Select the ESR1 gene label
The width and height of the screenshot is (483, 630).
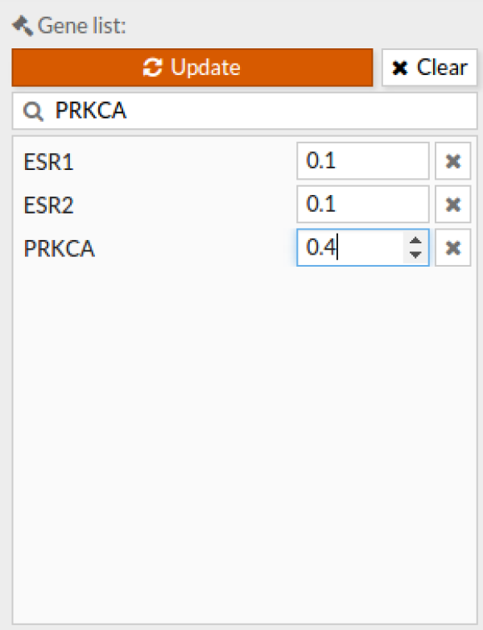coord(48,162)
